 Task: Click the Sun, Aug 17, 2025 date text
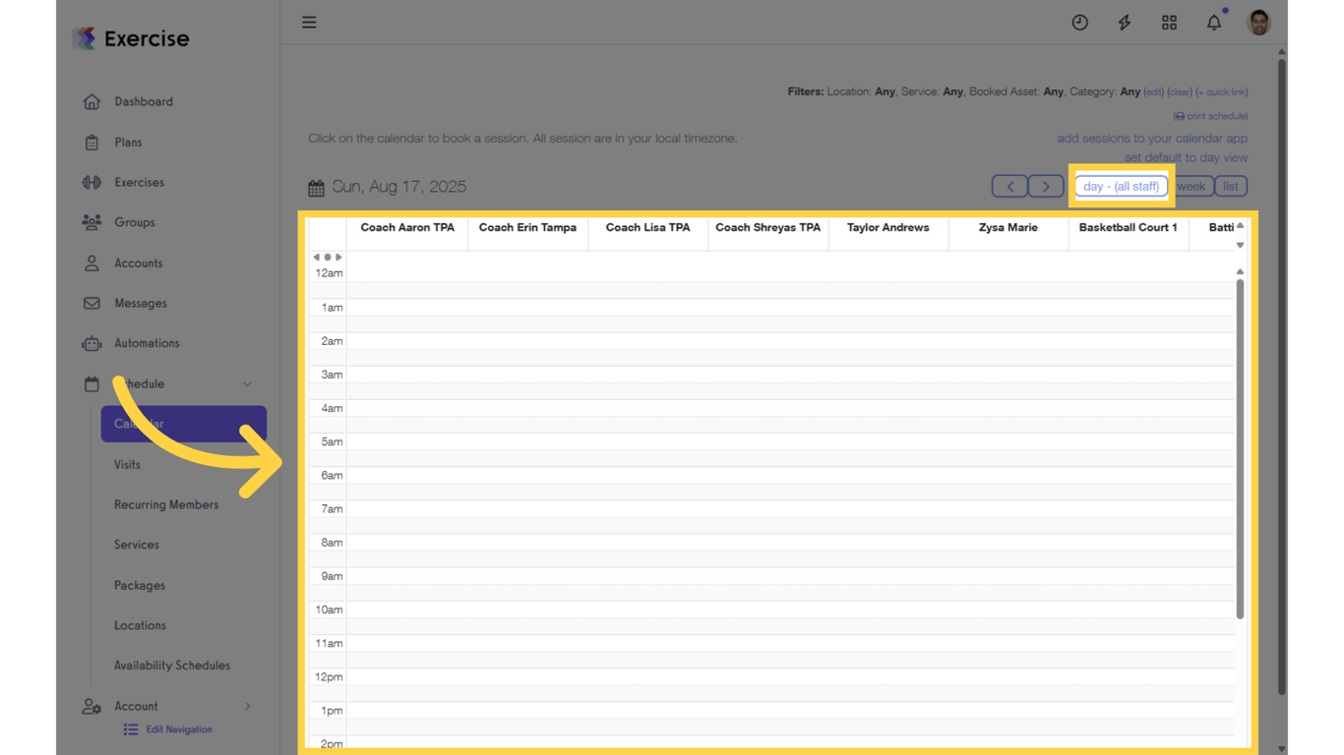click(x=398, y=187)
